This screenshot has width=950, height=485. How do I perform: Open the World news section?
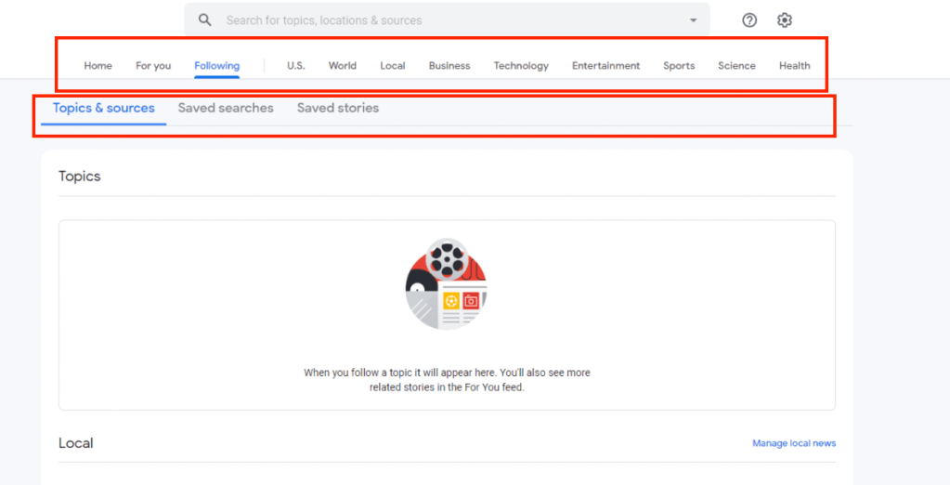[x=342, y=66]
